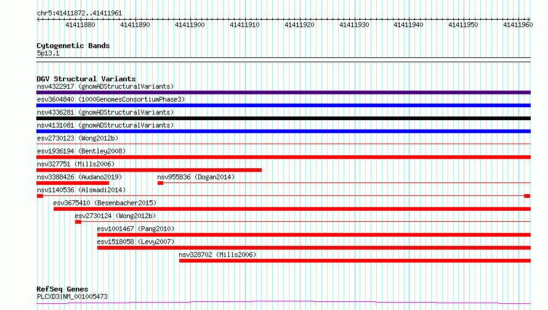Open the Cytogenetic Bands track heading
This screenshot has width=548, height=310.
pos(73,46)
